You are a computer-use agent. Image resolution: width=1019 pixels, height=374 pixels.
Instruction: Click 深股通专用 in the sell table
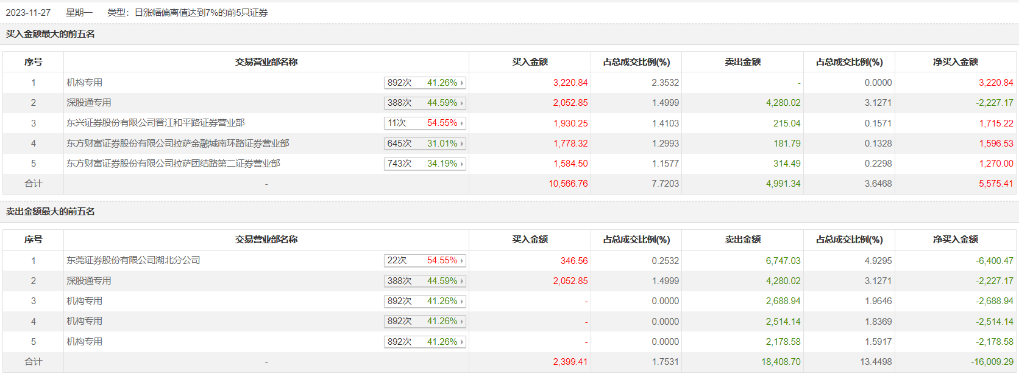88,281
